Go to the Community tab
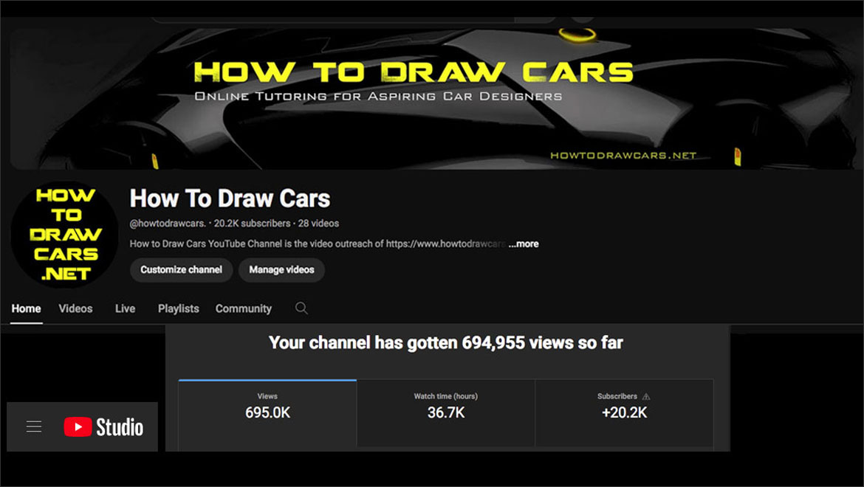864x487 pixels. pos(244,308)
